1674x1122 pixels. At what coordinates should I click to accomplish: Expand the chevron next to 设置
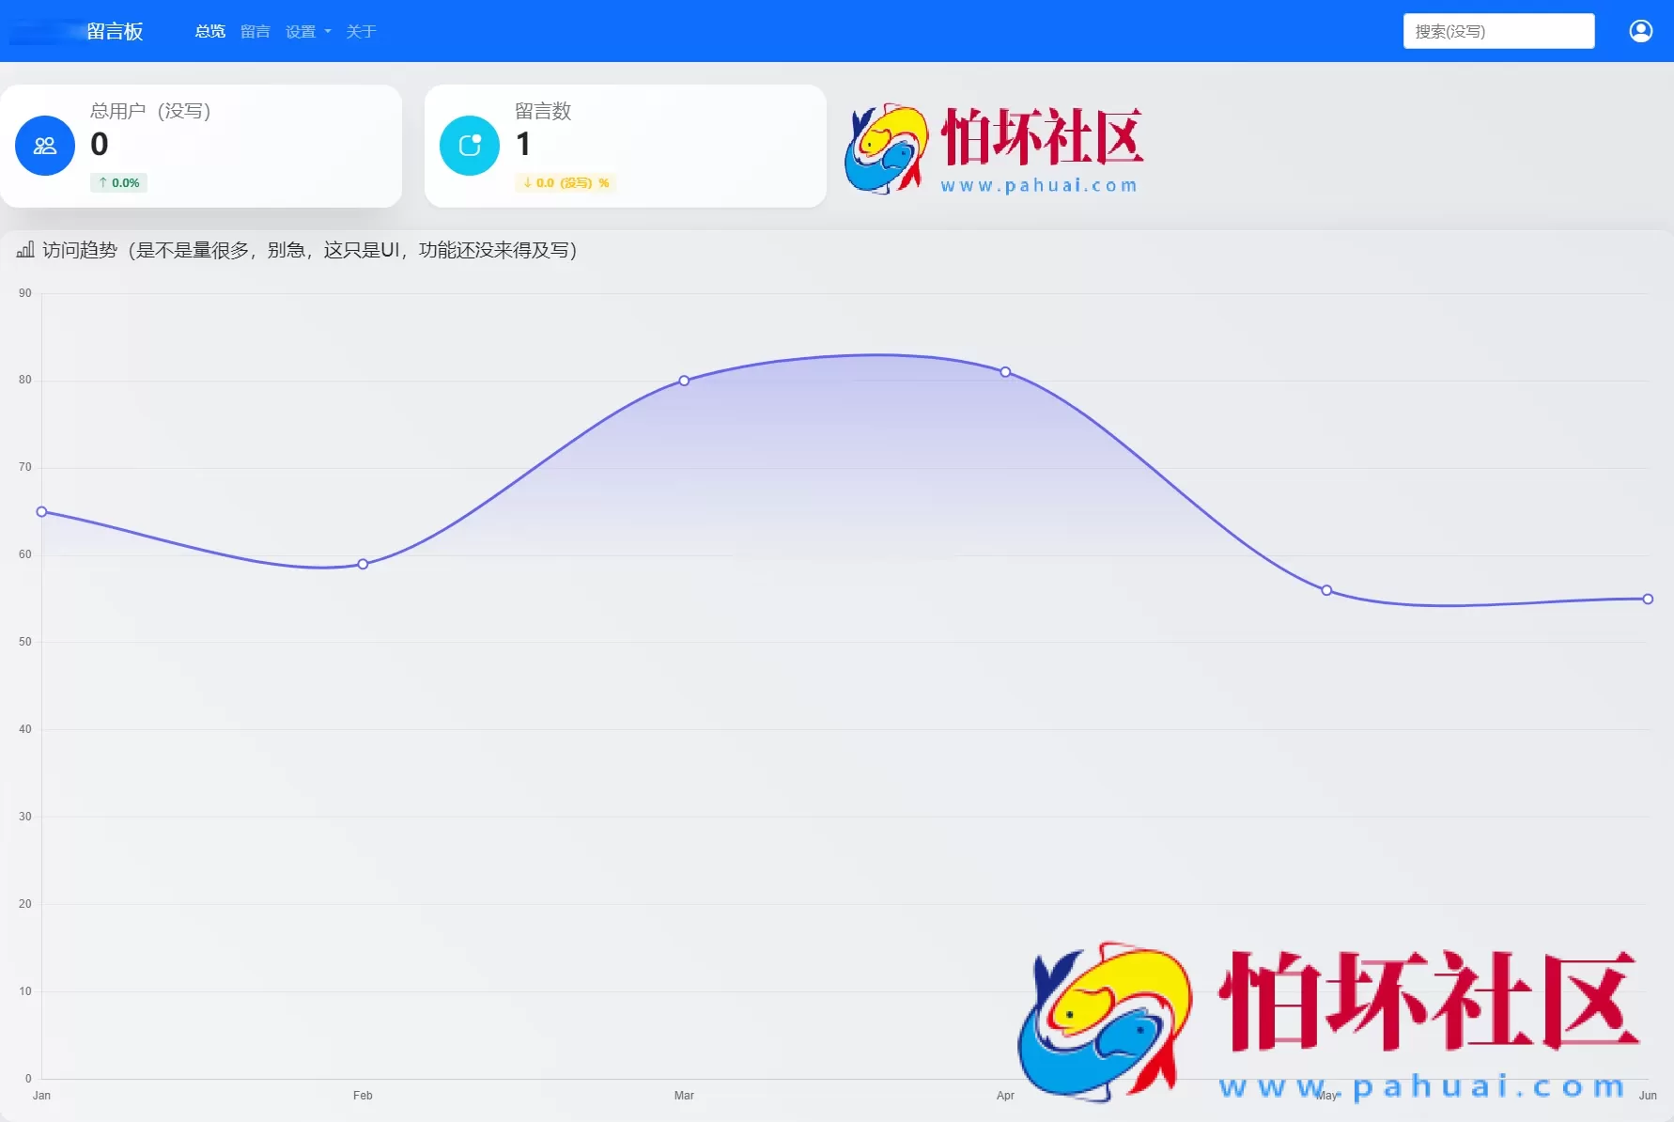[x=328, y=32]
